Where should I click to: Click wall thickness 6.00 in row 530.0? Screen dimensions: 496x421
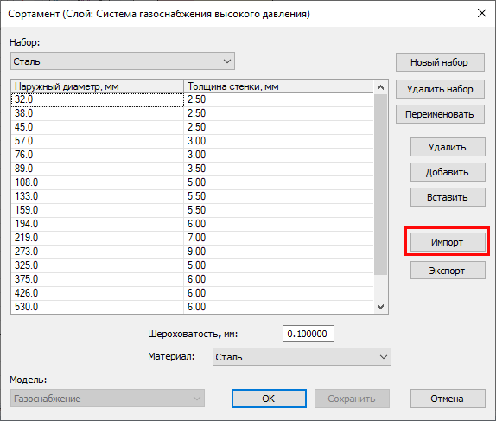click(278, 307)
